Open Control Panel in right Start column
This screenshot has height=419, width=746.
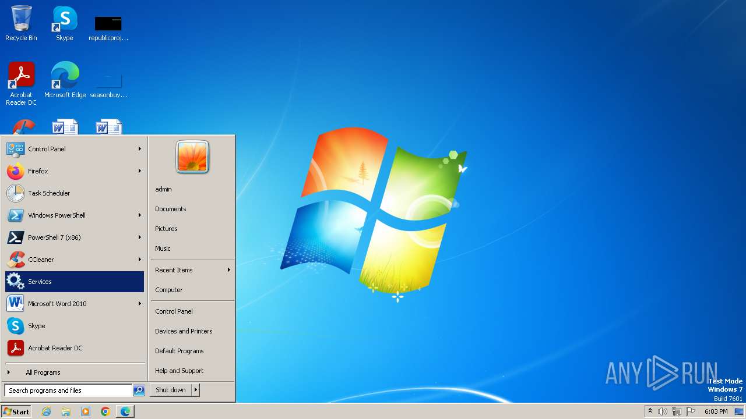click(x=192, y=311)
